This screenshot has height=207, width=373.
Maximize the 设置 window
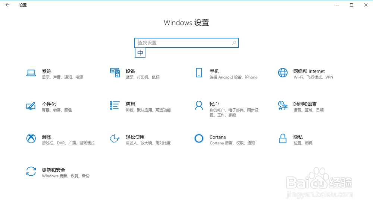coord(351,5)
